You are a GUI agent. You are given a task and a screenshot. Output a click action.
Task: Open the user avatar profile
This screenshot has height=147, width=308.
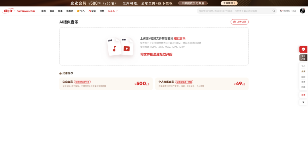[302, 11]
